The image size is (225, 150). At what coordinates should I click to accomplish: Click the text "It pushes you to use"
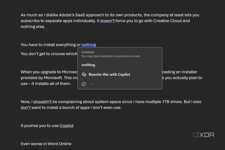coord(40,125)
